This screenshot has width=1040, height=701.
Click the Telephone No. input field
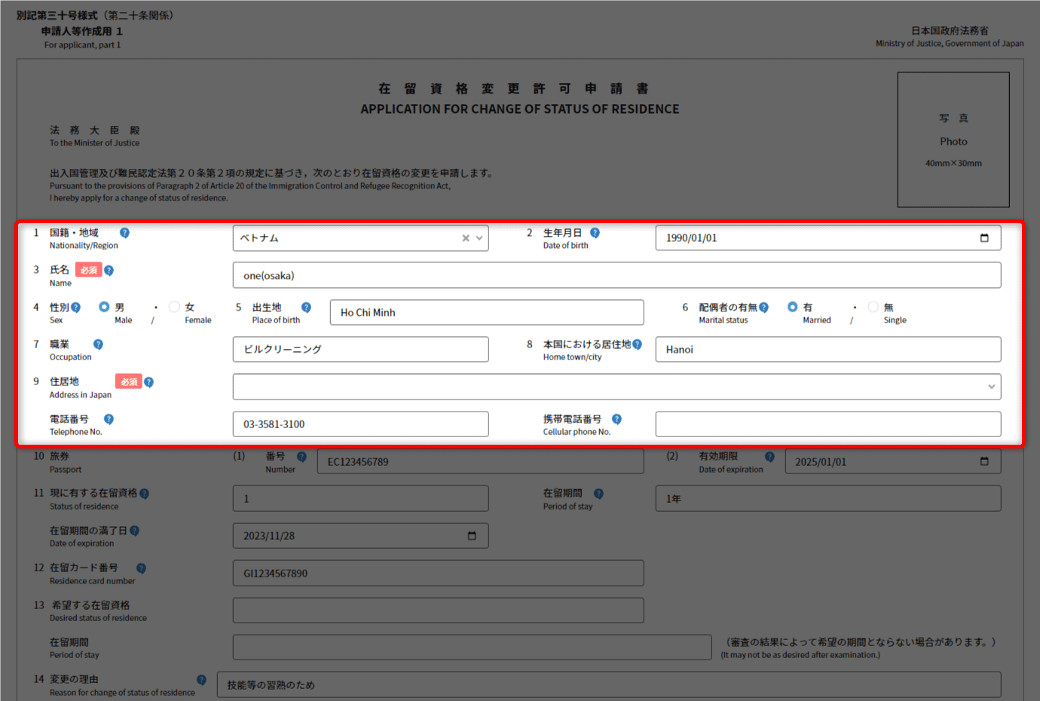360,424
